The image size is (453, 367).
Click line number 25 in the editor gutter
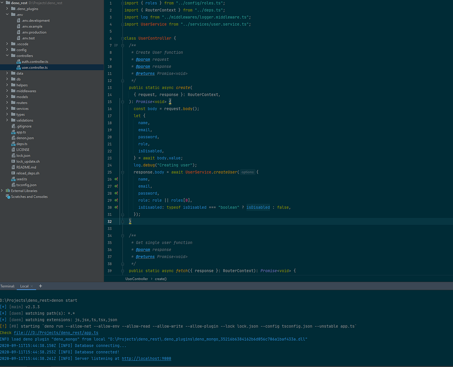(109, 172)
